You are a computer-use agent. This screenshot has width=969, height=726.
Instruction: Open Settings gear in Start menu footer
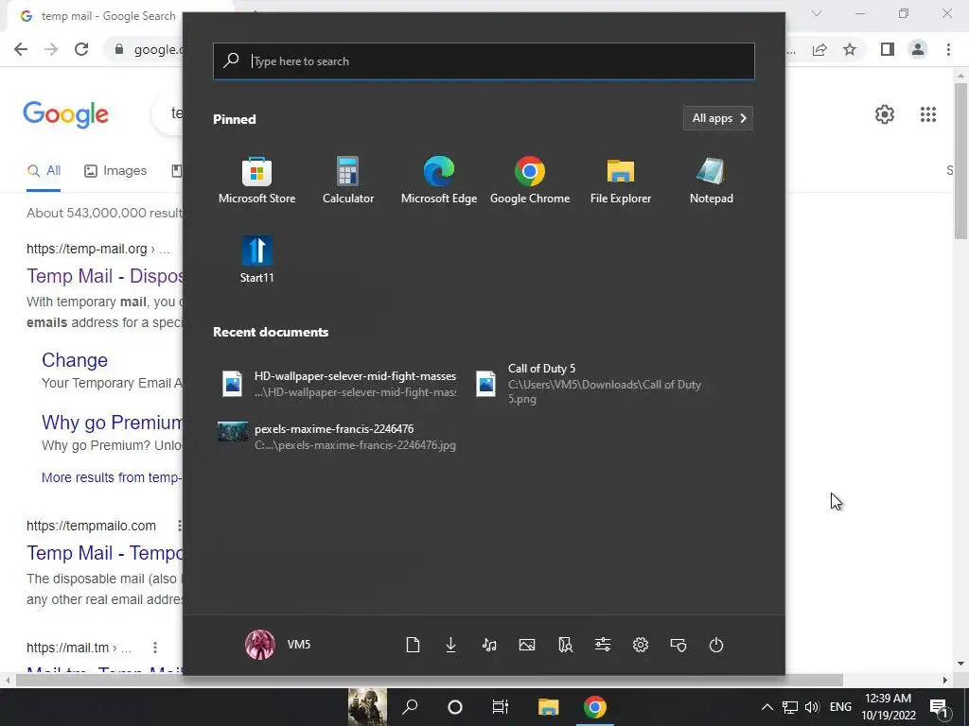coord(641,645)
